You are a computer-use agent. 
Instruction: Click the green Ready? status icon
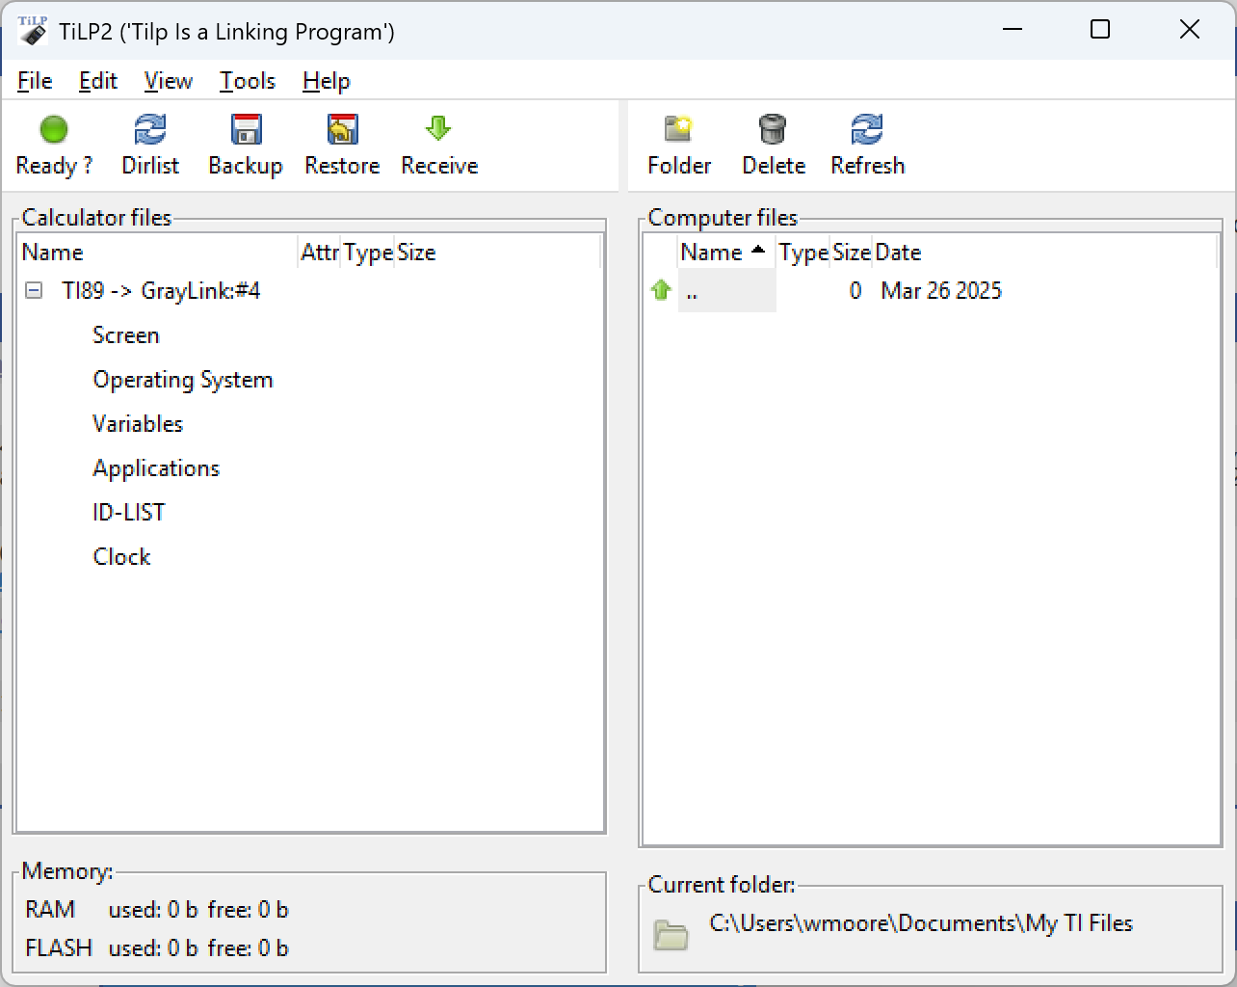[x=54, y=129]
